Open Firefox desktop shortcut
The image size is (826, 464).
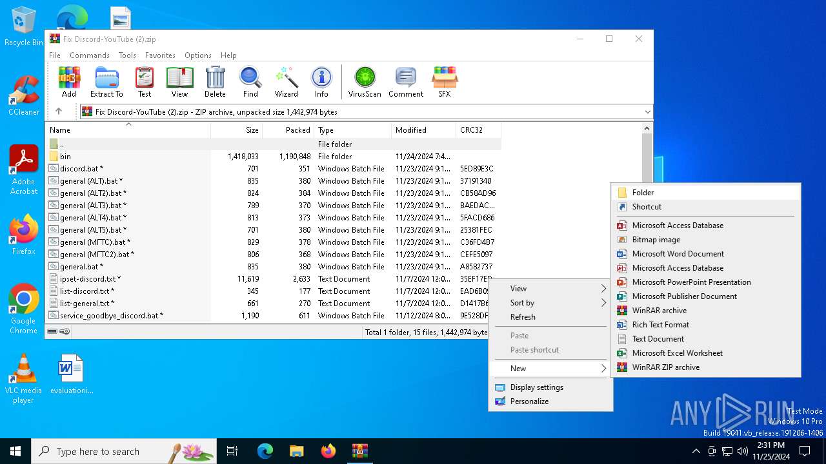tap(24, 235)
